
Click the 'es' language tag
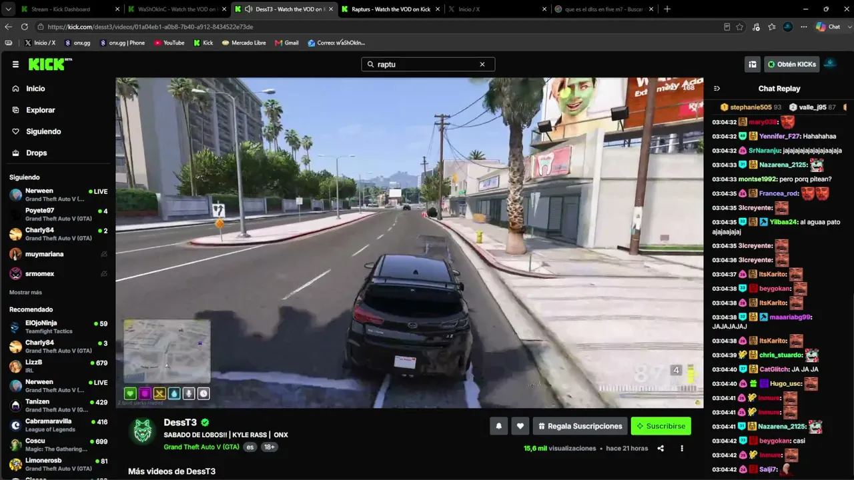click(250, 447)
